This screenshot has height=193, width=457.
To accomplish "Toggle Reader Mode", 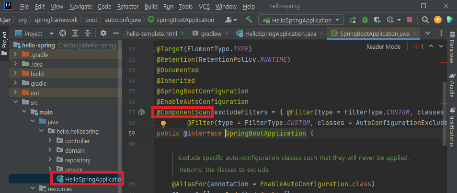I will (x=383, y=46).
